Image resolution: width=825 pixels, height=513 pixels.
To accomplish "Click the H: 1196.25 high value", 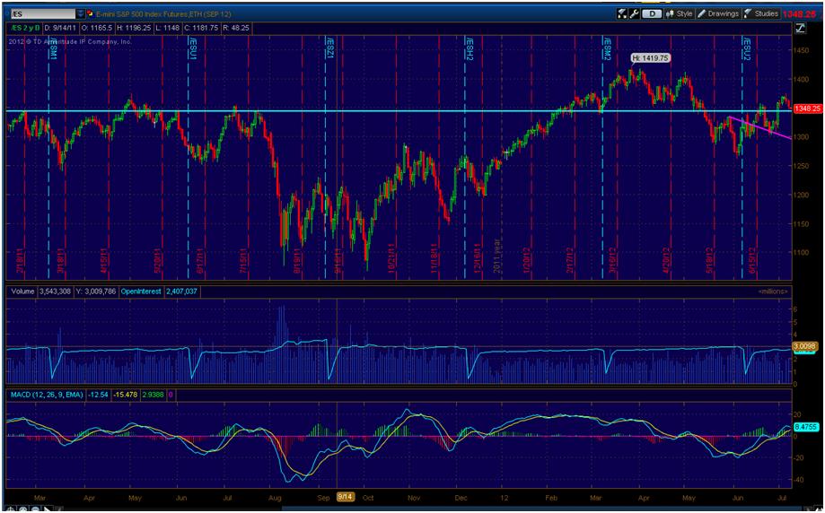I will click(x=133, y=28).
